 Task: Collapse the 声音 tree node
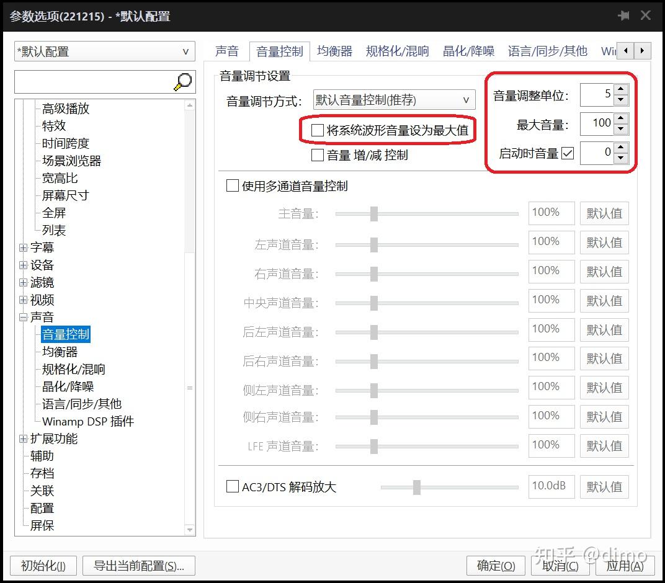click(23, 317)
